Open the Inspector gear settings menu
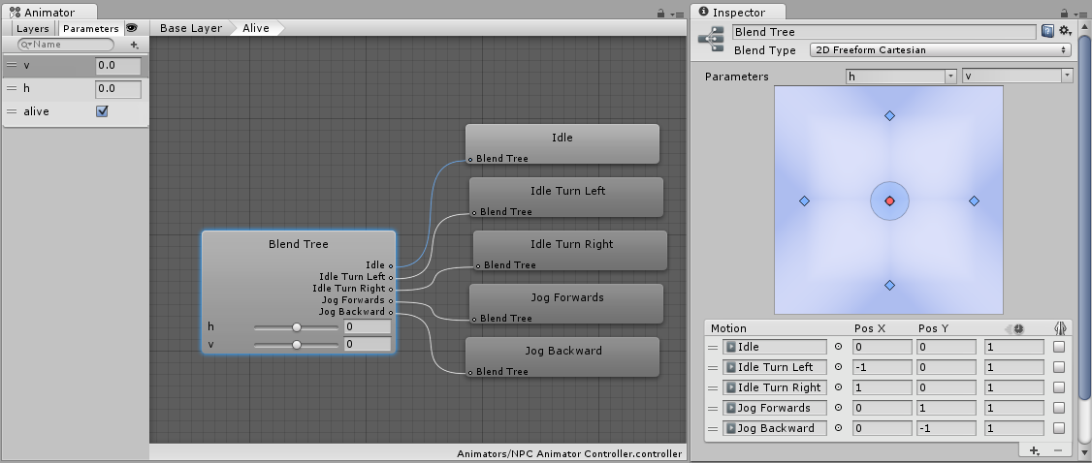The width and height of the screenshot is (1092, 463). (1064, 32)
